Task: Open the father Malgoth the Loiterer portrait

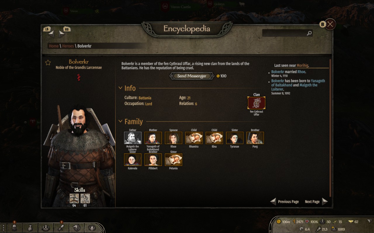Action: (133, 138)
